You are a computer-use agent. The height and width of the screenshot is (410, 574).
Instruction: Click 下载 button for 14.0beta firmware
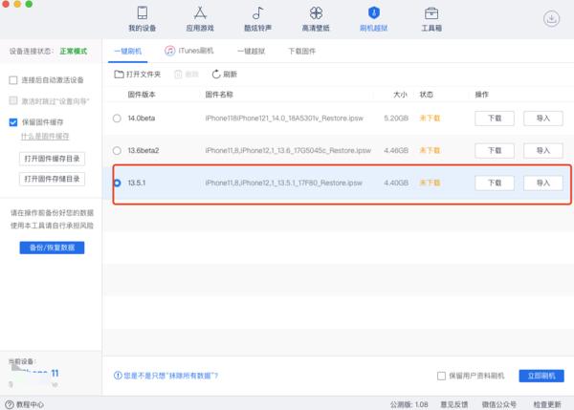[495, 119]
